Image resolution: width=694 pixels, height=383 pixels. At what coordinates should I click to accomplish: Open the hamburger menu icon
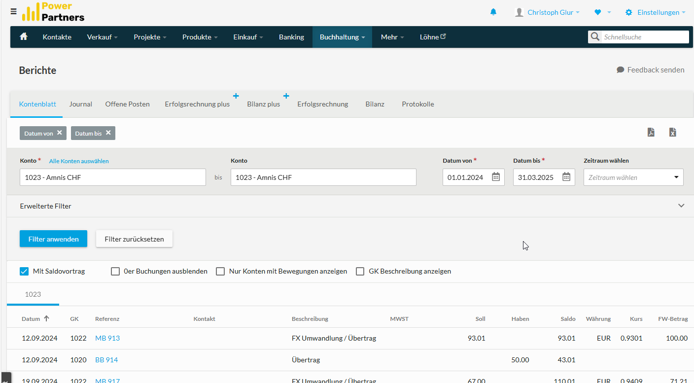click(x=13, y=11)
